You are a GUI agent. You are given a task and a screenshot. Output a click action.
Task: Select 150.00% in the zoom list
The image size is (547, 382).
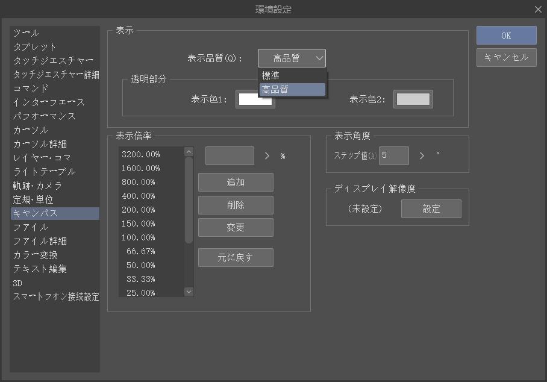[151, 224]
